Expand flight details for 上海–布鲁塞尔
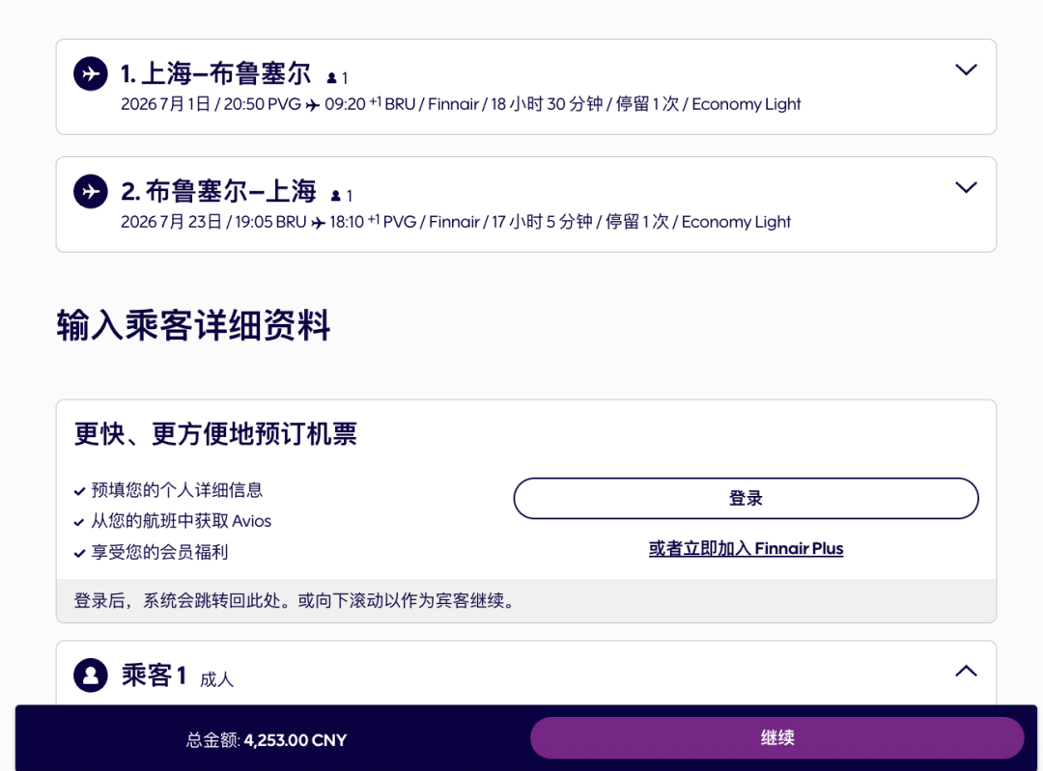Image resolution: width=1043 pixels, height=771 pixels. [x=966, y=69]
